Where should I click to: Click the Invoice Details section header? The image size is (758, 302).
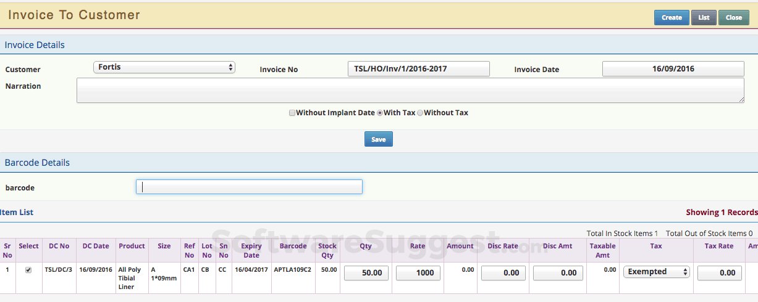(x=35, y=45)
